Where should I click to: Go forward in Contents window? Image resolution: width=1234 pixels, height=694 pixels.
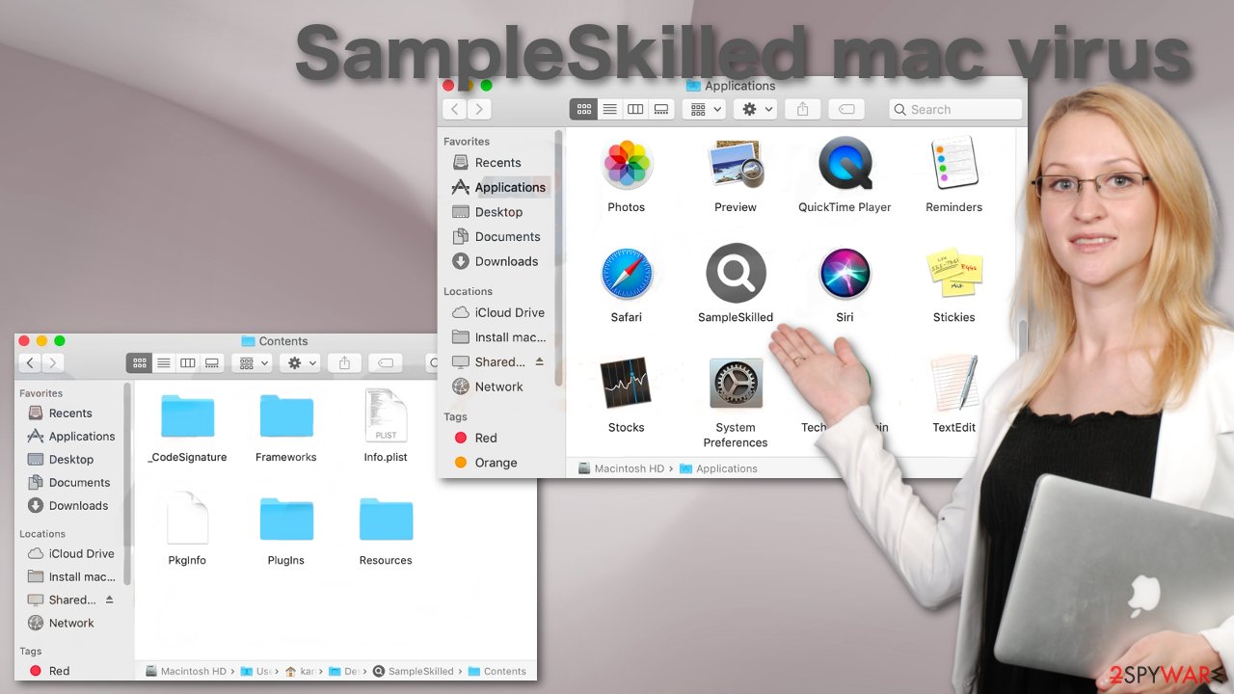pyautogui.click(x=53, y=363)
